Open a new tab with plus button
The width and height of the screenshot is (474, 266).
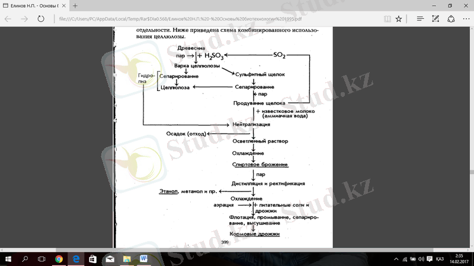(75, 6)
